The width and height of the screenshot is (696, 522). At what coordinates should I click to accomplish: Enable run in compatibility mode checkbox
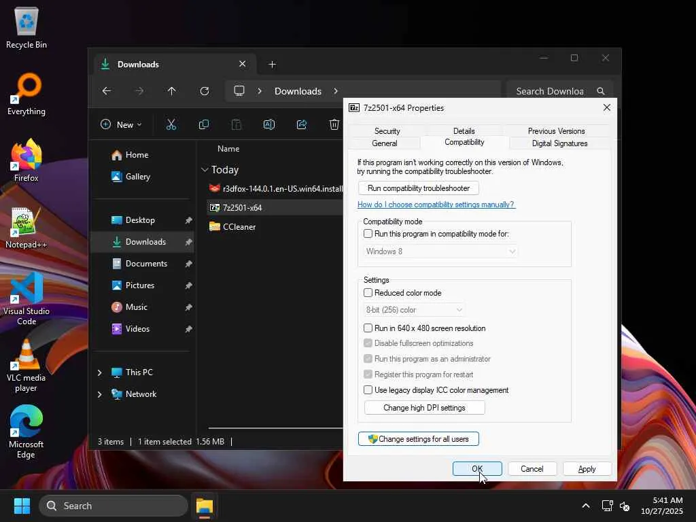tap(368, 234)
